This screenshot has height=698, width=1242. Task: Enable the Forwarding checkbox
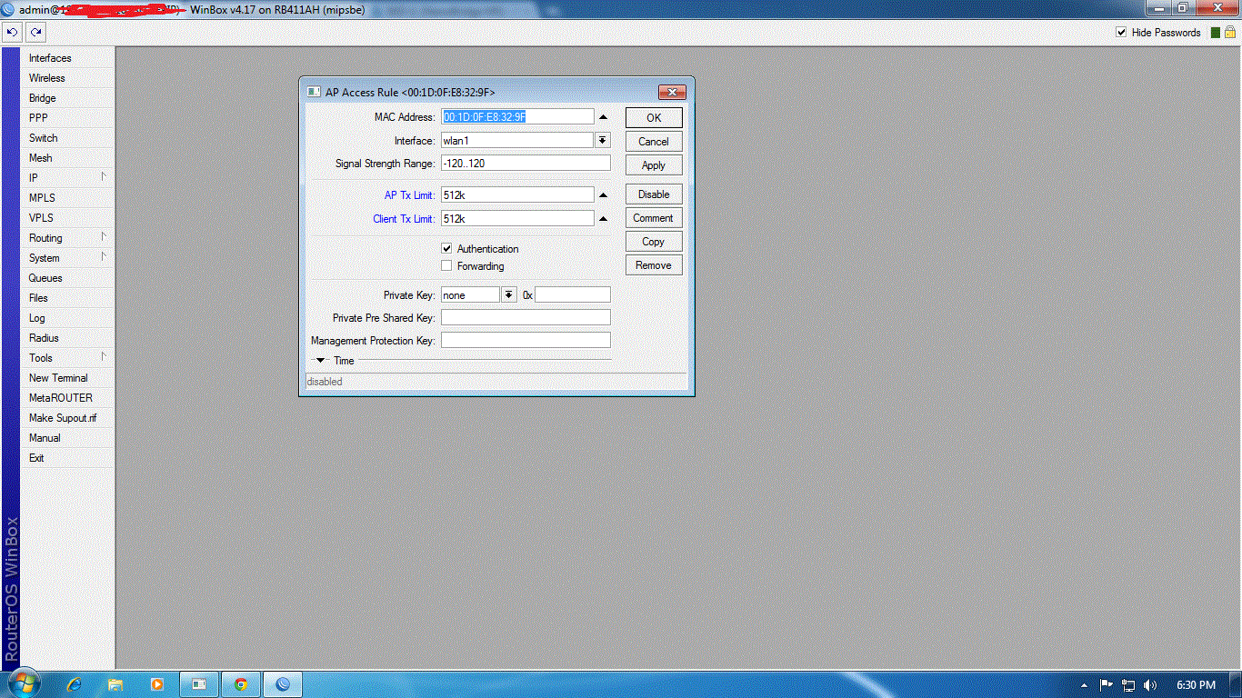[x=446, y=265]
